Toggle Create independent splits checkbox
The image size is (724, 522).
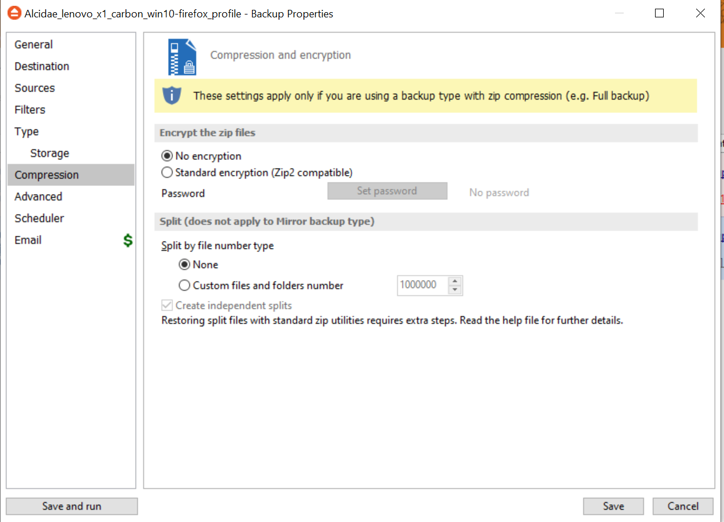[x=168, y=306]
